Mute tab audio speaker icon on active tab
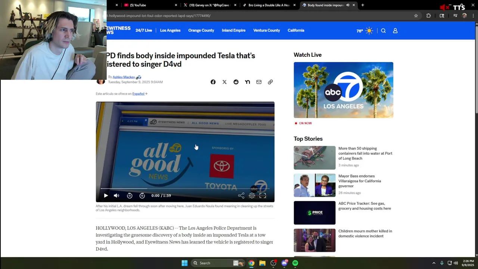Image resolution: width=478 pixels, height=269 pixels. click(x=348, y=5)
